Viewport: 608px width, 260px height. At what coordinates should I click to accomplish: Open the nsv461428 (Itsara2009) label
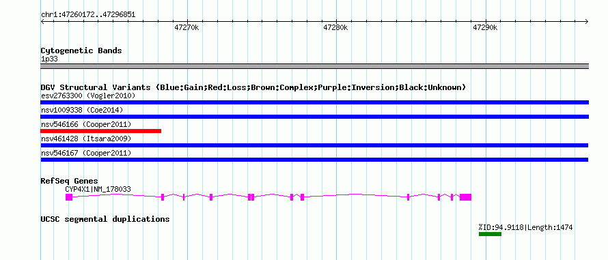86,139
